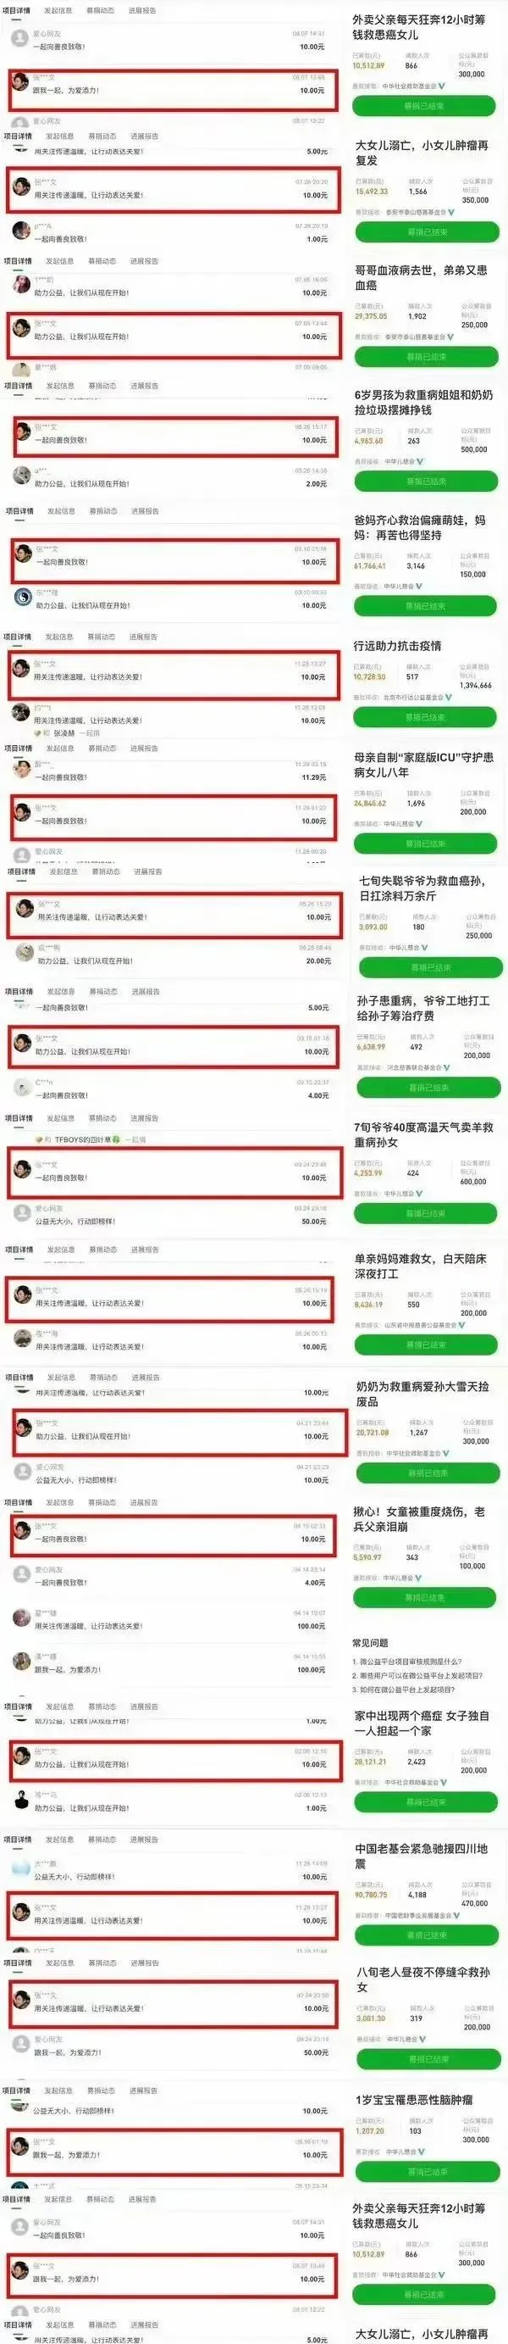Screen dimensions: 508x2344
Task: Open project title 单亲妈妈难救女,白天陪床深夜打工
Action: pyautogui.click(x=420, y=1266)
